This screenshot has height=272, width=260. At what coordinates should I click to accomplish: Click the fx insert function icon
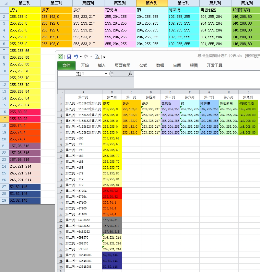point(130,74)
